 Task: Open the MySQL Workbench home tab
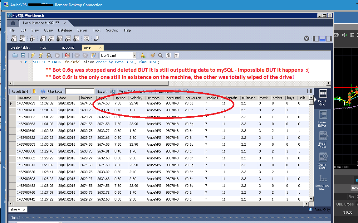click(x=13, y=23)
